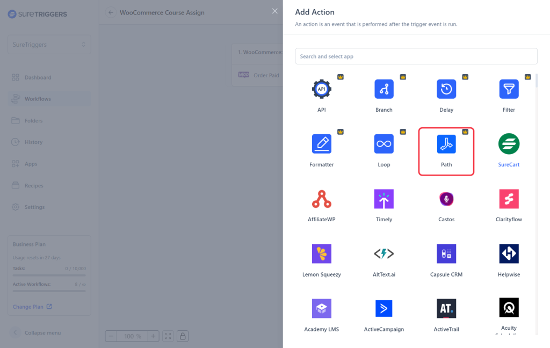Choose the Loop action icon
The image size is (550, 348).
pos(383,144)
